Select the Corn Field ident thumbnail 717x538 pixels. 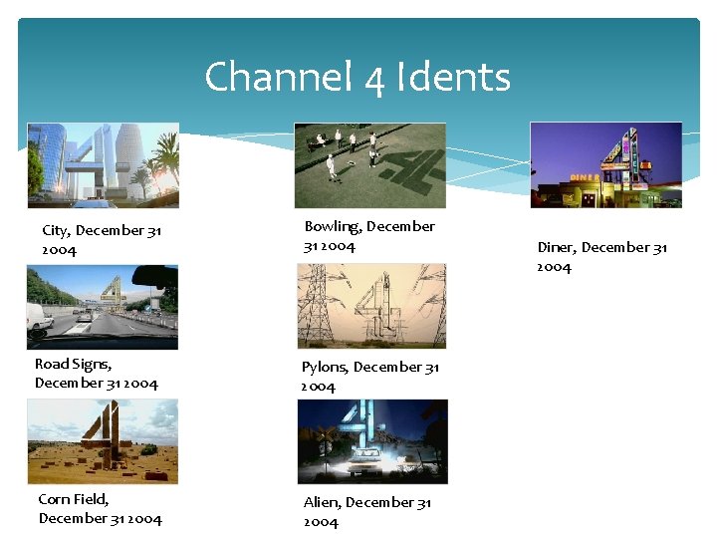point(103,441)
